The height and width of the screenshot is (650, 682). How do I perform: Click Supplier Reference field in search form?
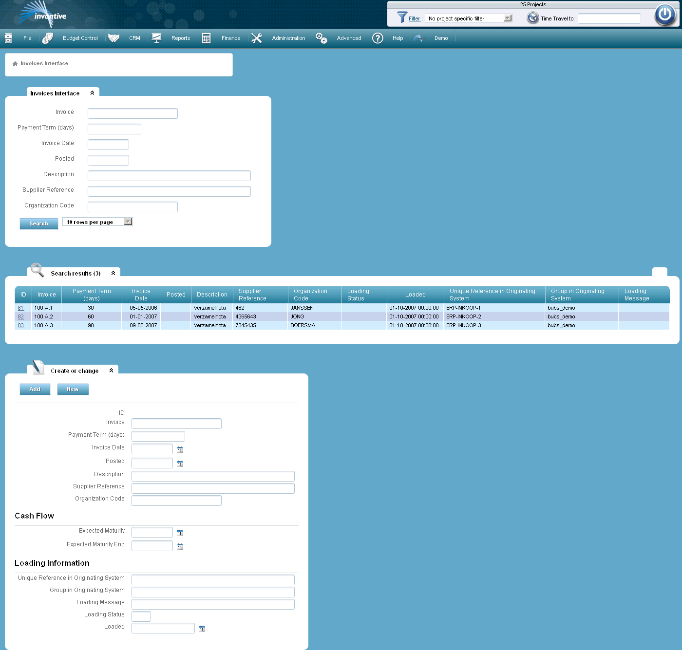[x=169, y=191]
